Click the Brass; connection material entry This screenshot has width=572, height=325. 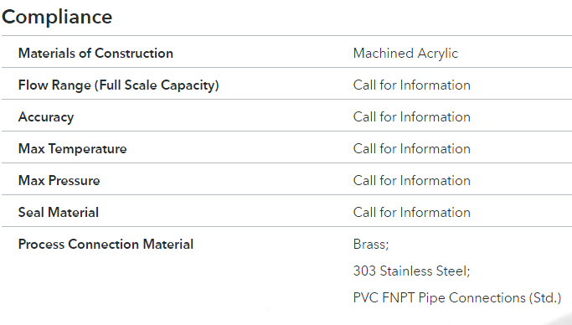(371, 245)
